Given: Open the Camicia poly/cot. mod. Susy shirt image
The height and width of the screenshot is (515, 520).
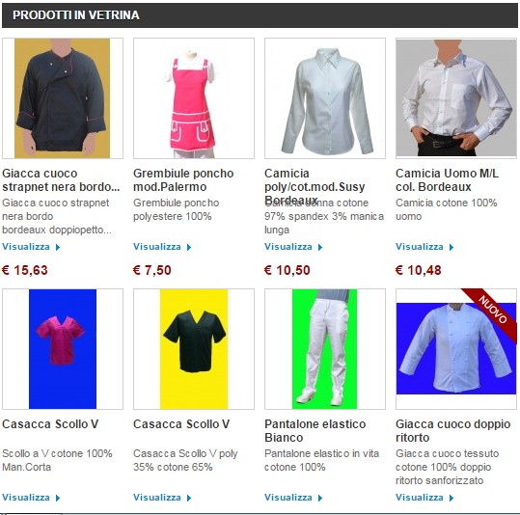Looking at the screenshot, I should coord(325,98).
